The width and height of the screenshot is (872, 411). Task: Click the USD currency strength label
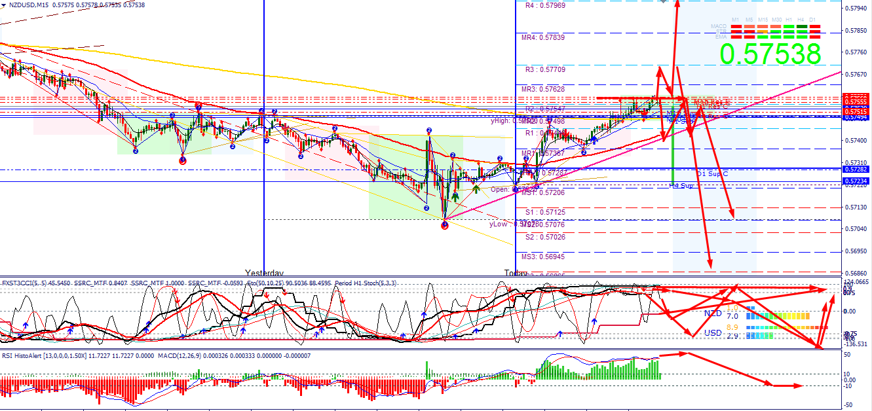[x=713, y=333]
